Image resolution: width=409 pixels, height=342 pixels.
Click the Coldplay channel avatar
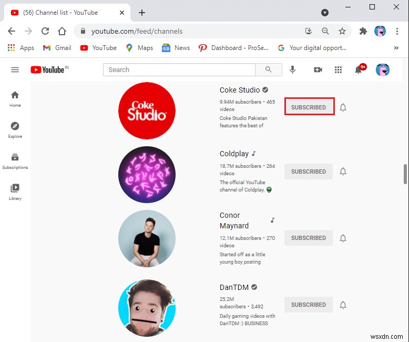[147, 175]
